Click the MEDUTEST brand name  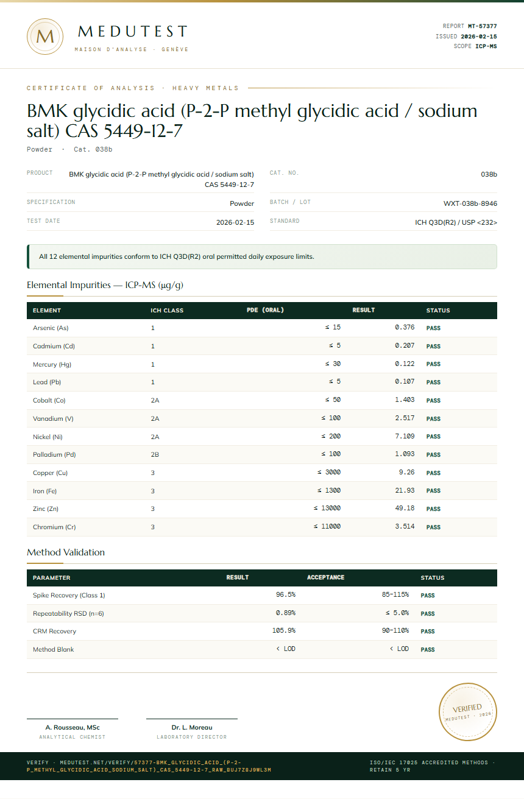[x=132, y=32]
